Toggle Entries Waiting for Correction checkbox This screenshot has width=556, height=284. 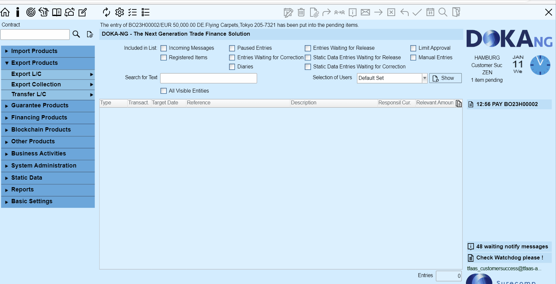[232, 58]
